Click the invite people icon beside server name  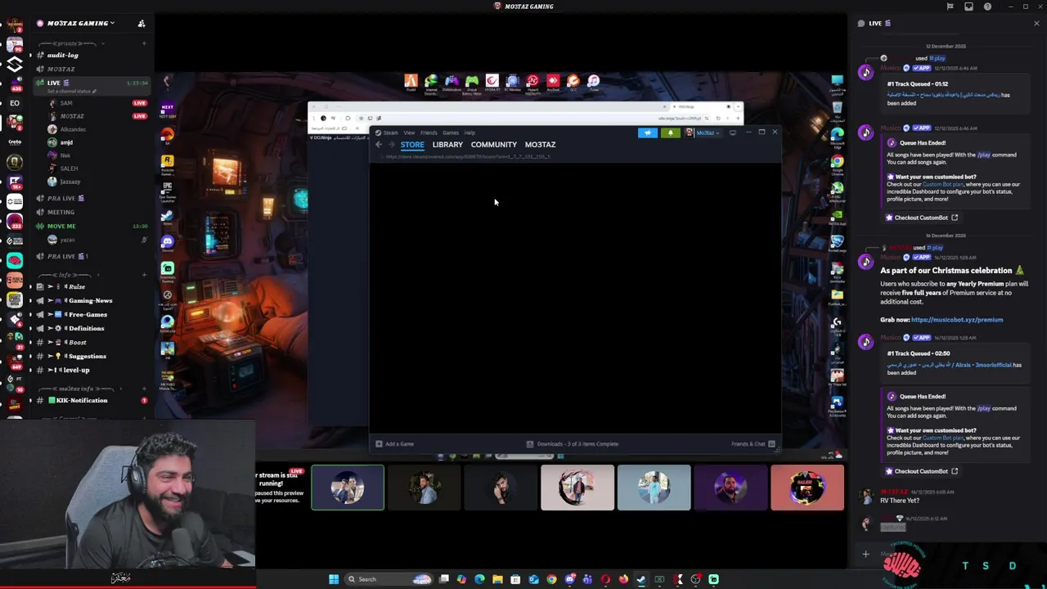pyautogui.click(x=142, y=23)
